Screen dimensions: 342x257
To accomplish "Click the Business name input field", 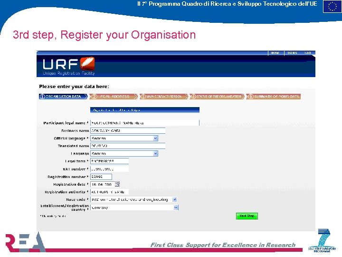I will 128,131.
